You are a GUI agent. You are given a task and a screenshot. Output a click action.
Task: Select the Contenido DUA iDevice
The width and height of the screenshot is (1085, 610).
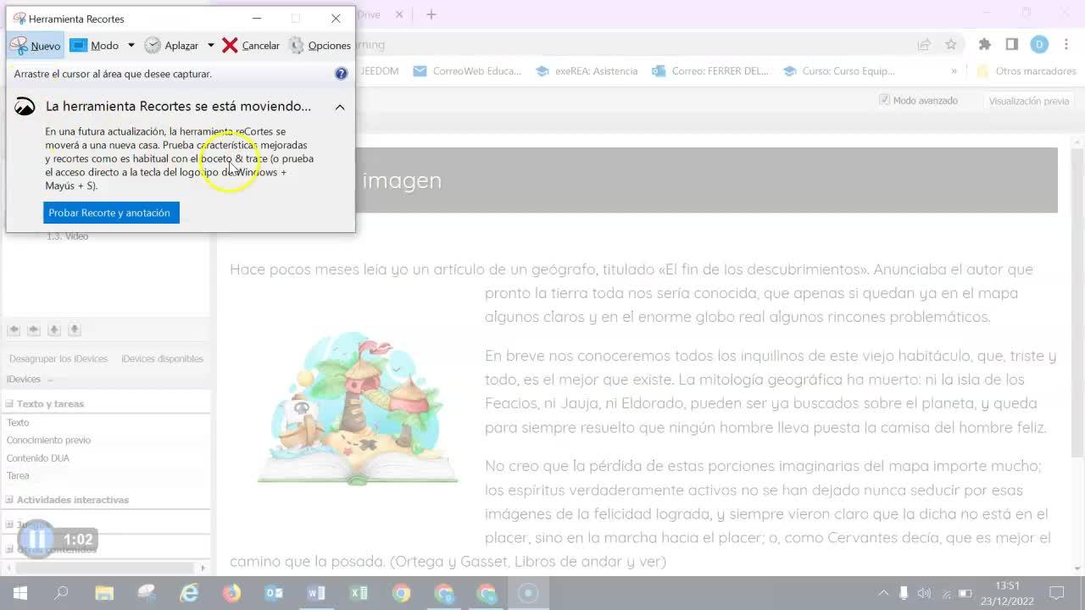click(x=38, y=458)
